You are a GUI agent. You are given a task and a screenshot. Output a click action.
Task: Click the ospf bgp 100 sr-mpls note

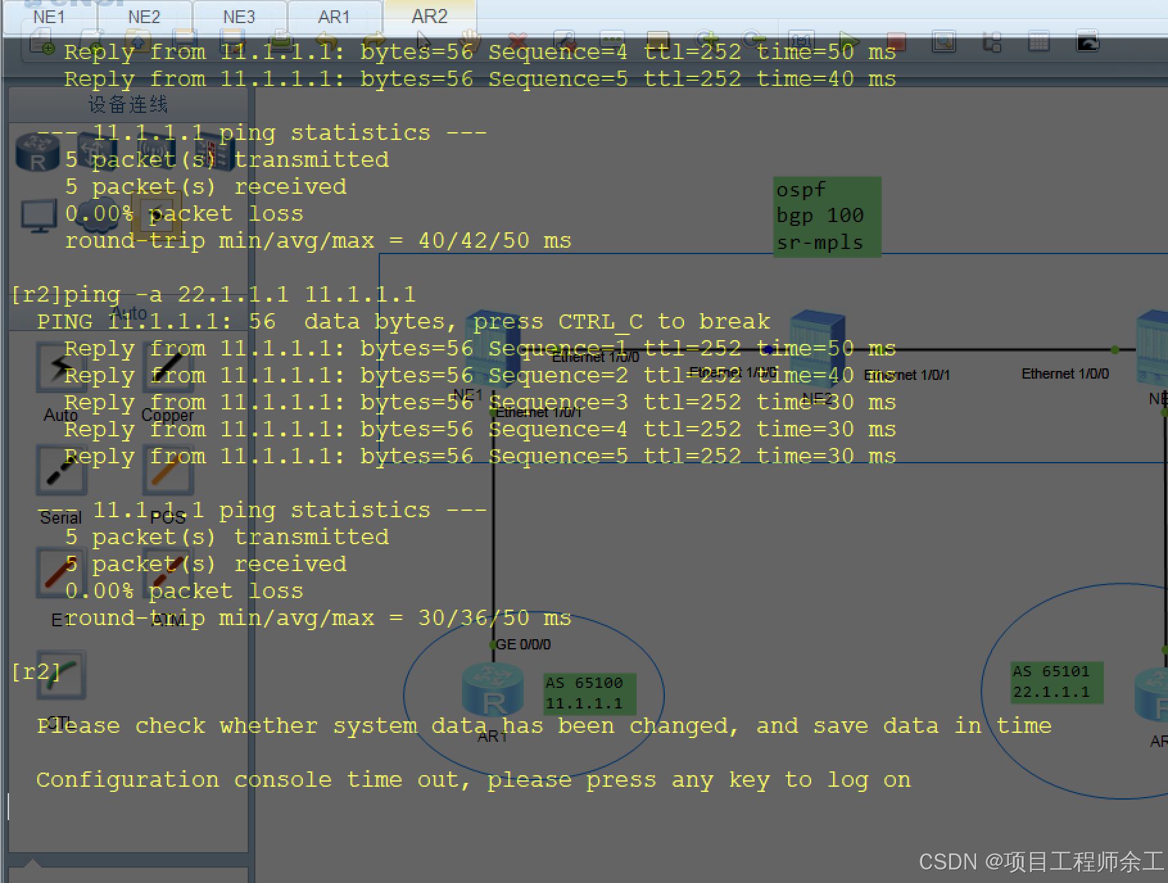coord(827,217)
